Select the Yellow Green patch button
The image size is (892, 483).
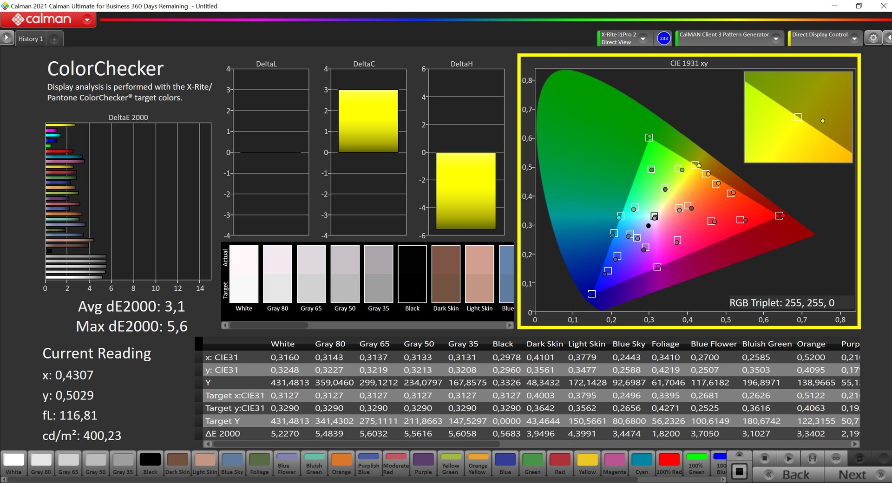451,463
